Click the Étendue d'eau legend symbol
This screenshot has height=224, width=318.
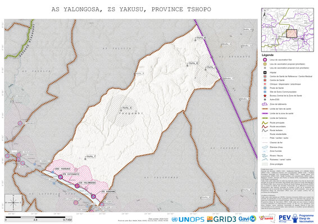click(x=265, y=147)
